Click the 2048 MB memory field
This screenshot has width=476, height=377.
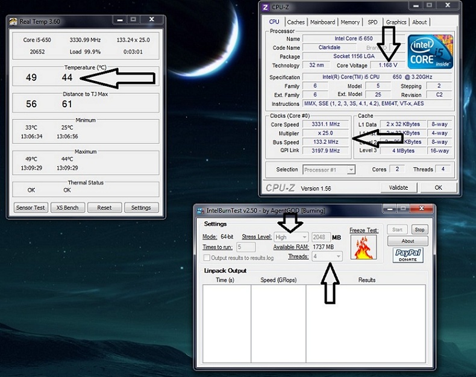[321, 237]
